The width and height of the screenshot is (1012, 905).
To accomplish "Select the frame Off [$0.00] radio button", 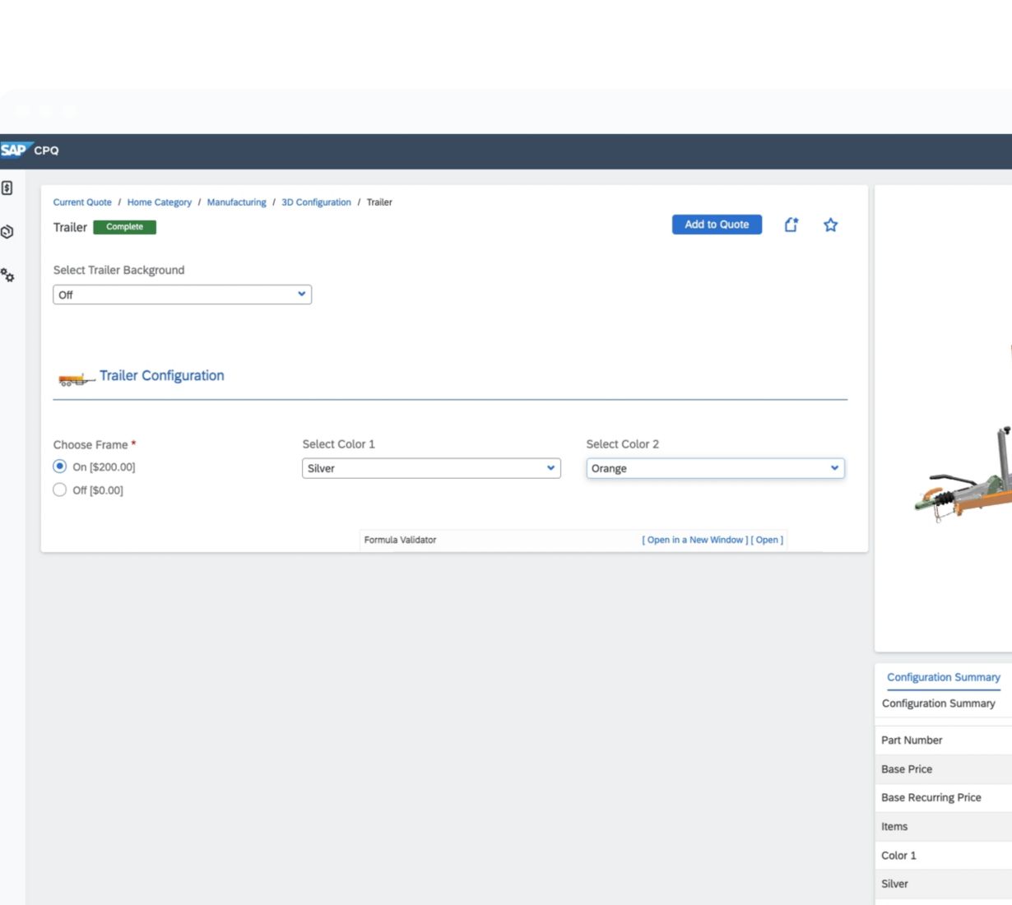I will tap(60, 490).
